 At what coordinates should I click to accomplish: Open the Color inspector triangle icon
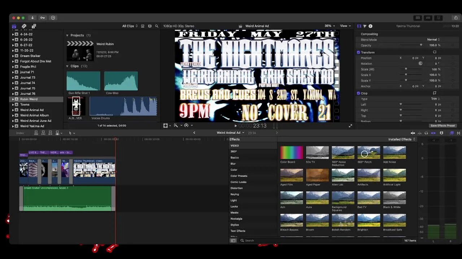pyautogui.click(x=365, y=26)
